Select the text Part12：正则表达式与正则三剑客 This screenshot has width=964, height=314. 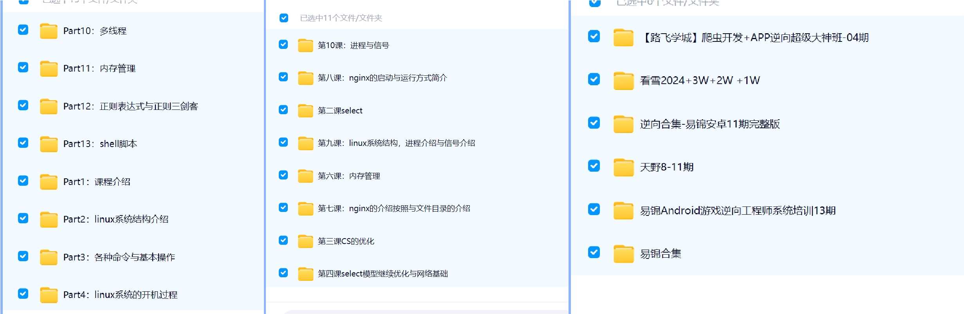(x=131, y=106)
